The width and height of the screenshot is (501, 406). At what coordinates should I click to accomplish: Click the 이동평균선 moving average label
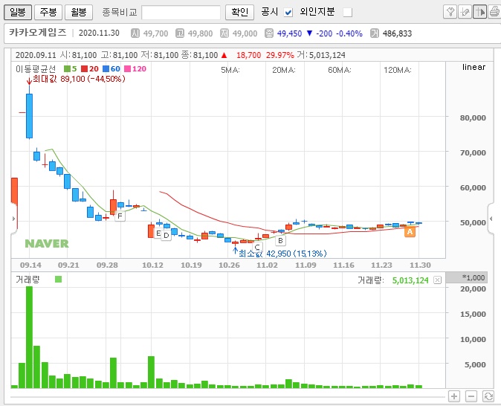tap(36, 68)
